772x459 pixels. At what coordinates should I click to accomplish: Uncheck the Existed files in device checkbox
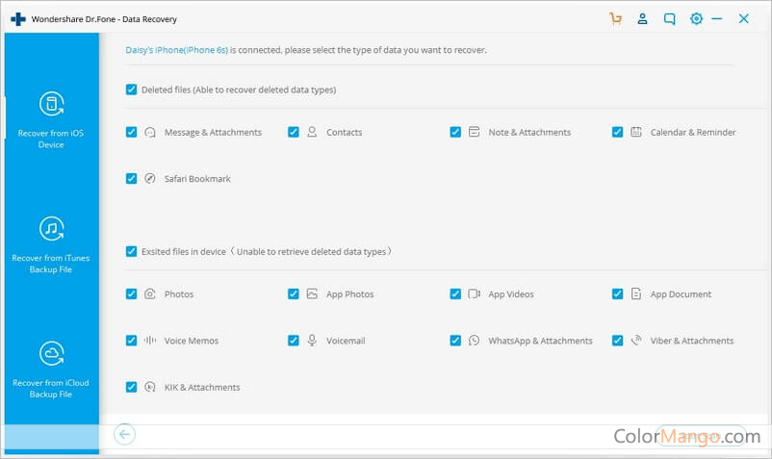click(131, 251)
